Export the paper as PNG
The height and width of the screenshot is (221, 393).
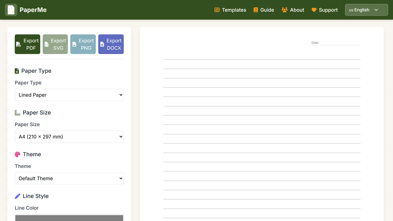83,44
